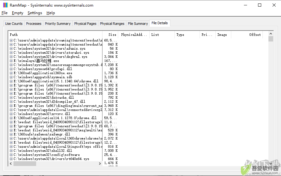This screenshot has width=281, height=176.
Task: Switch to the Processes tab
Action: pyautogui.click(x=34, y=24)
